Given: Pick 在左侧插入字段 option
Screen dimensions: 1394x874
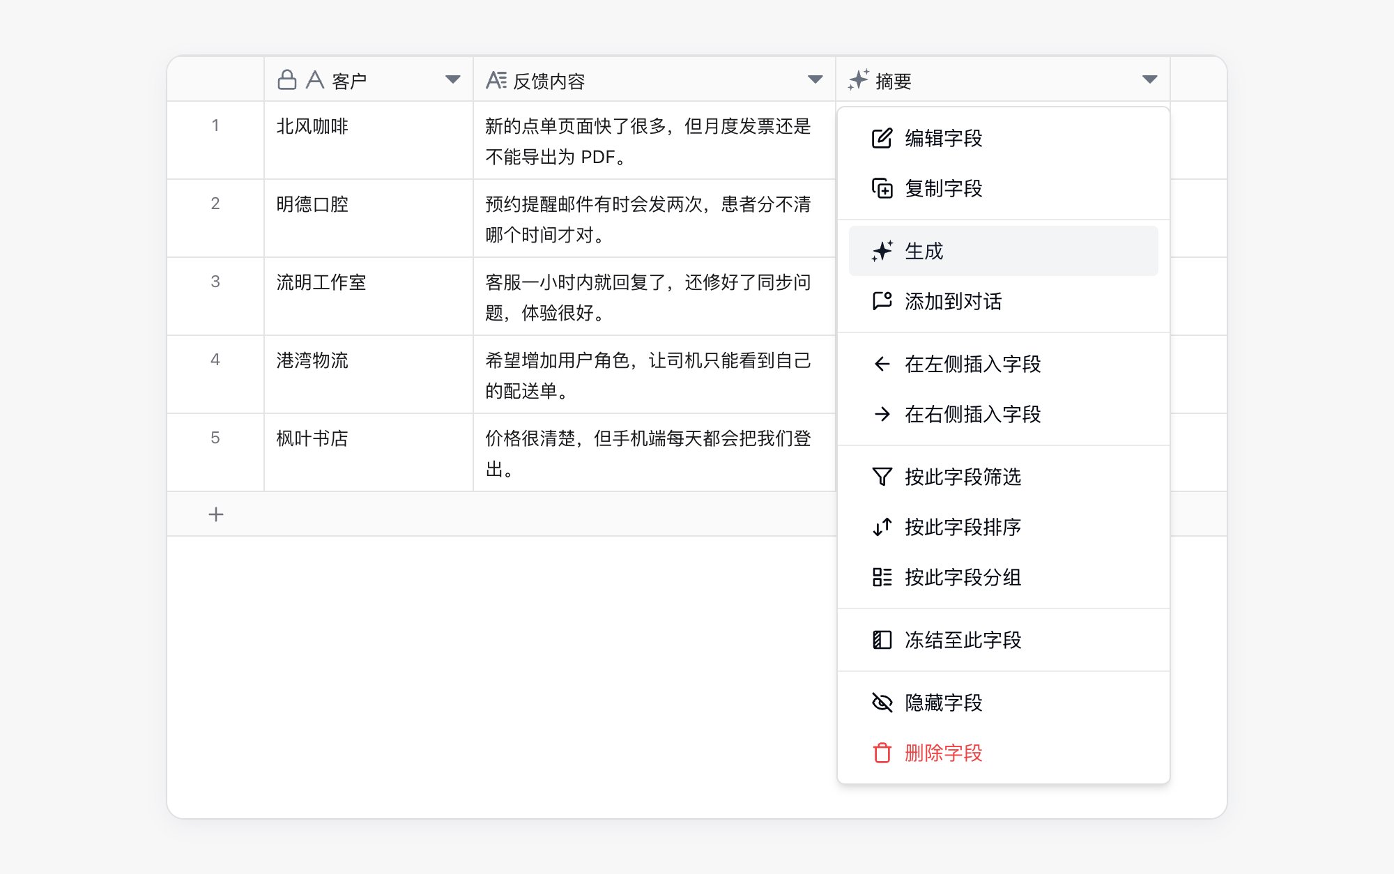Looking at the screenshot, I should click(1003, 364).
